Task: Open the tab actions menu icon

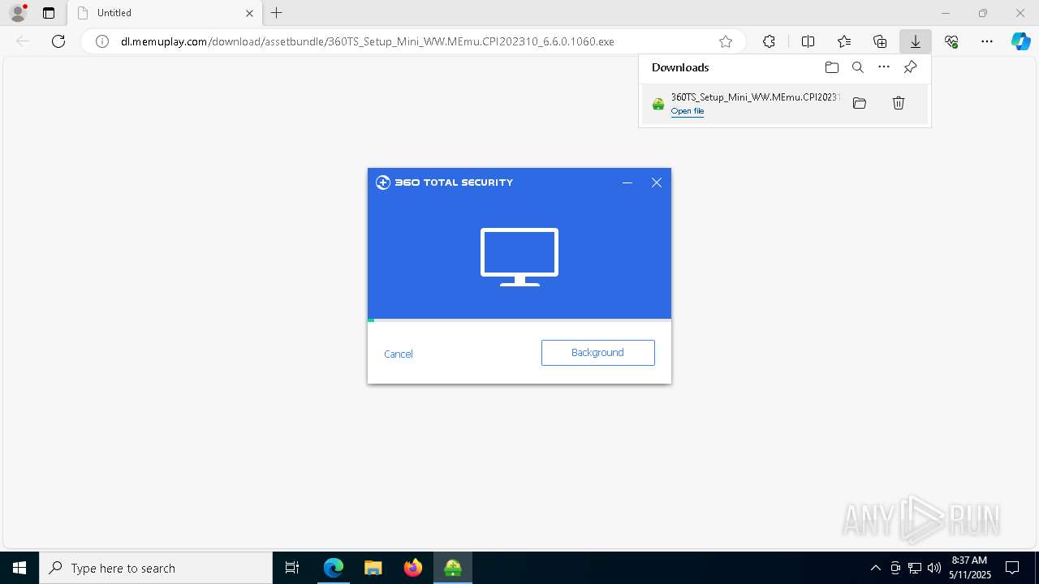Action: pyautogui.click(x=49, y=13)
